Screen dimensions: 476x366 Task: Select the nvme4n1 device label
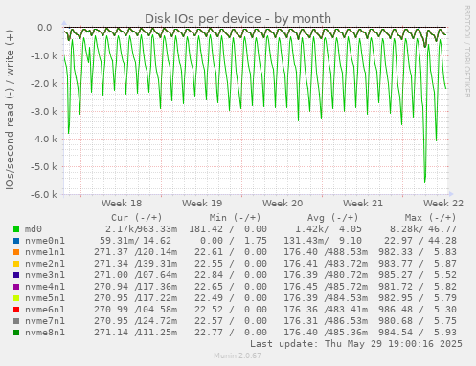click(x=45, y=287)
